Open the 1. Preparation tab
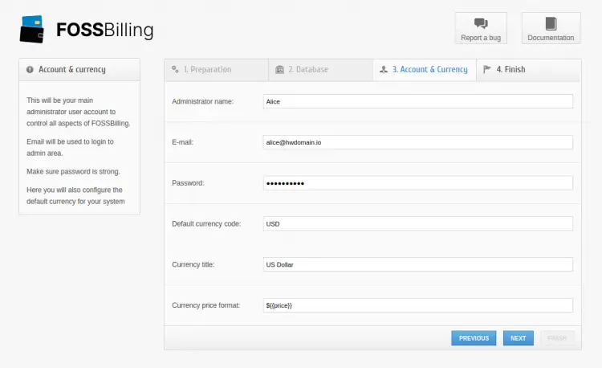Screen dimensions: 602x368 coord(217,70)
